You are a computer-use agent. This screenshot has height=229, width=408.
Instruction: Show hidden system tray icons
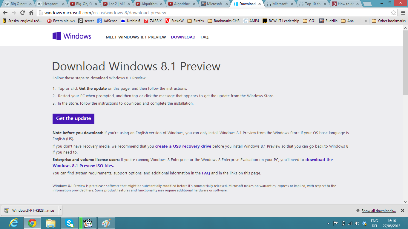329,223
